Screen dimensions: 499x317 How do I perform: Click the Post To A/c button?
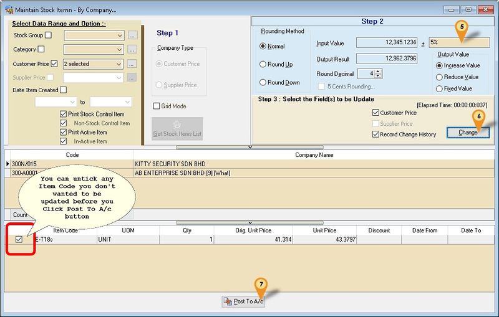pyautogui.click(x=244, y=301)
